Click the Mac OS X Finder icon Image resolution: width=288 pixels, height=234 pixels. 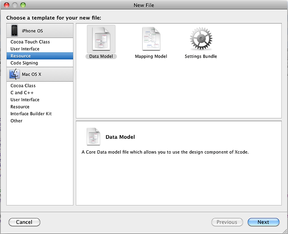(14, 74)
